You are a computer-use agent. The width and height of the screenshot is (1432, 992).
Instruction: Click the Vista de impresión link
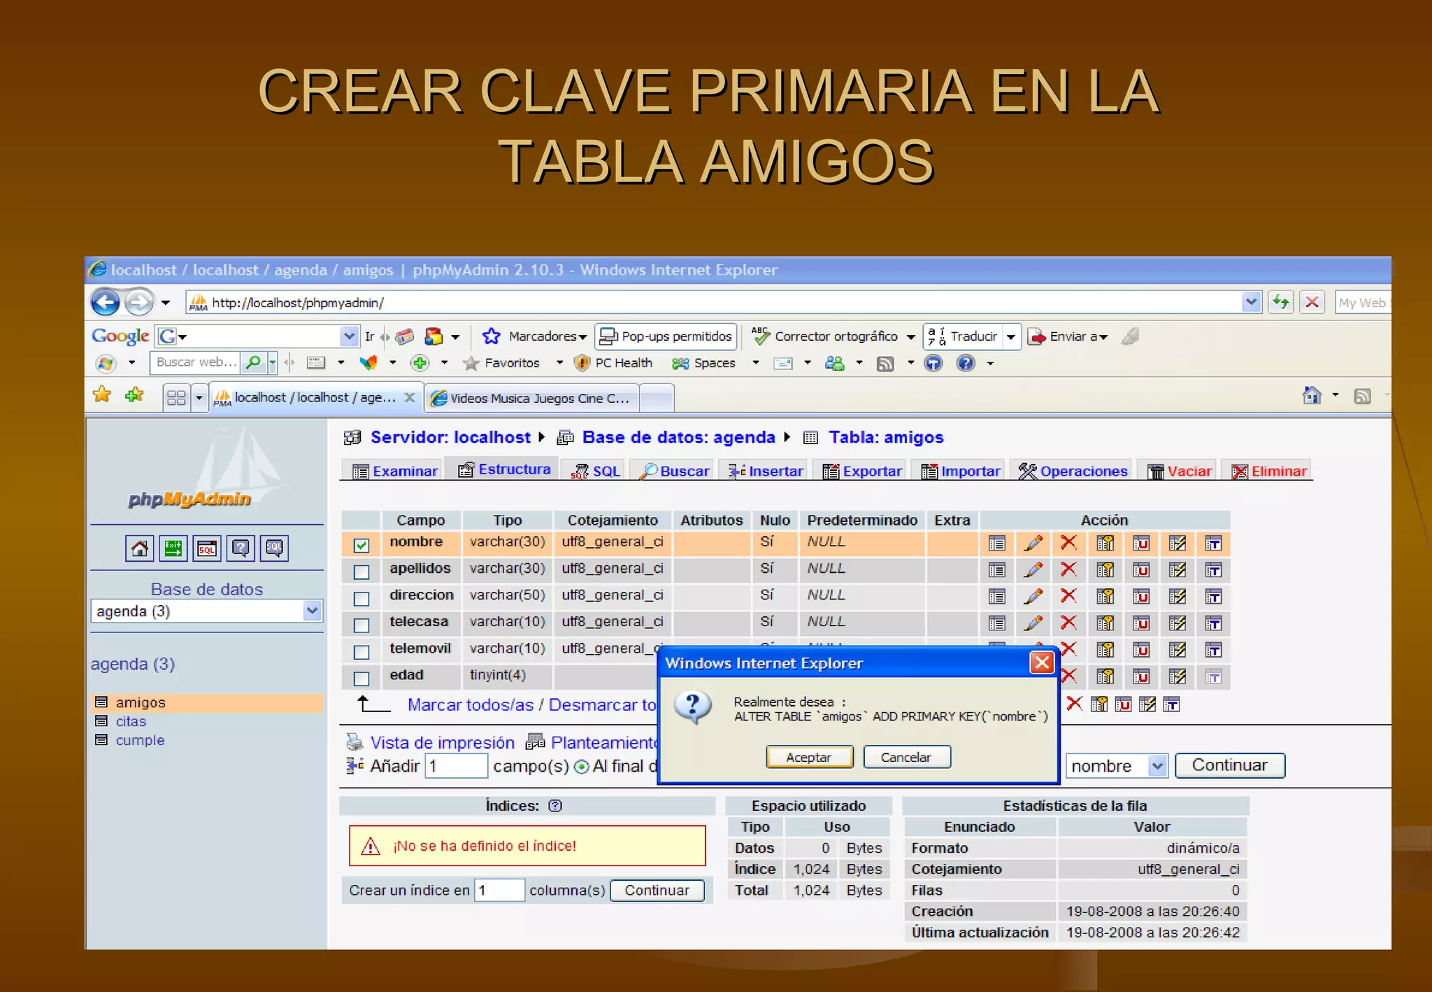[442, 742]
